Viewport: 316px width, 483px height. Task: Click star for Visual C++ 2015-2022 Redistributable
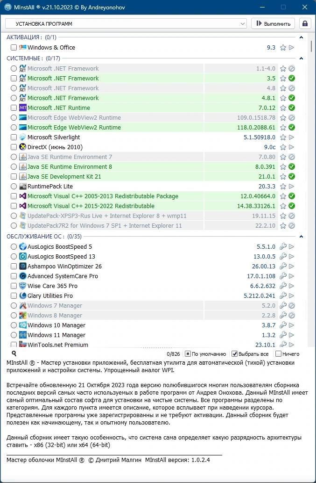coord(283,206)
